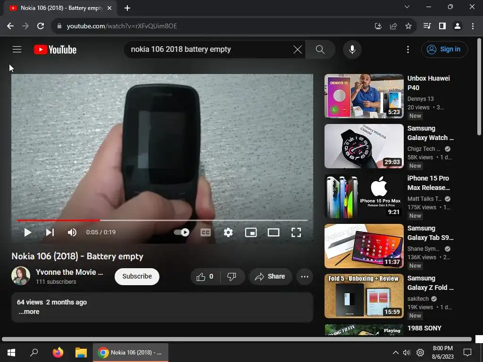Image resolution: width=483 pixels, height=362 pixels.
Task: Play the video
Action: click(28, 232)
